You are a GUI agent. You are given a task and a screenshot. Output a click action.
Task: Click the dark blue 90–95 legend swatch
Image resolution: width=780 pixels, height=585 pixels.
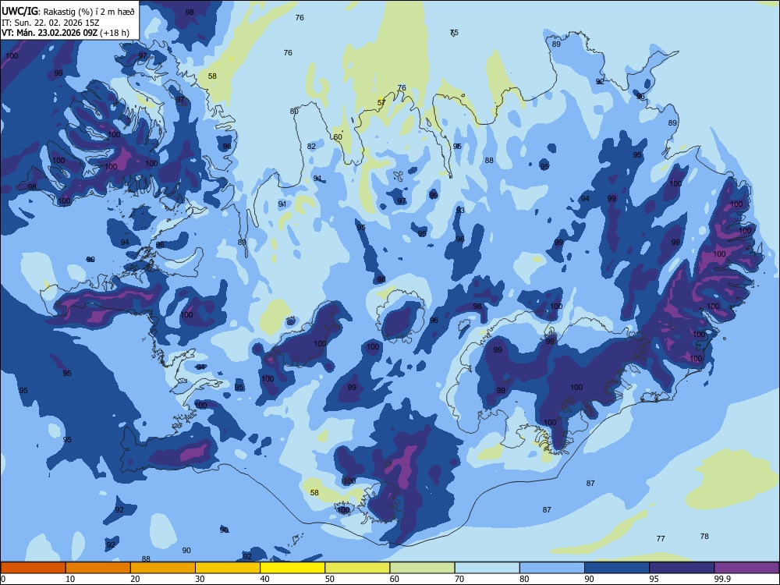(x=617, y=568)
